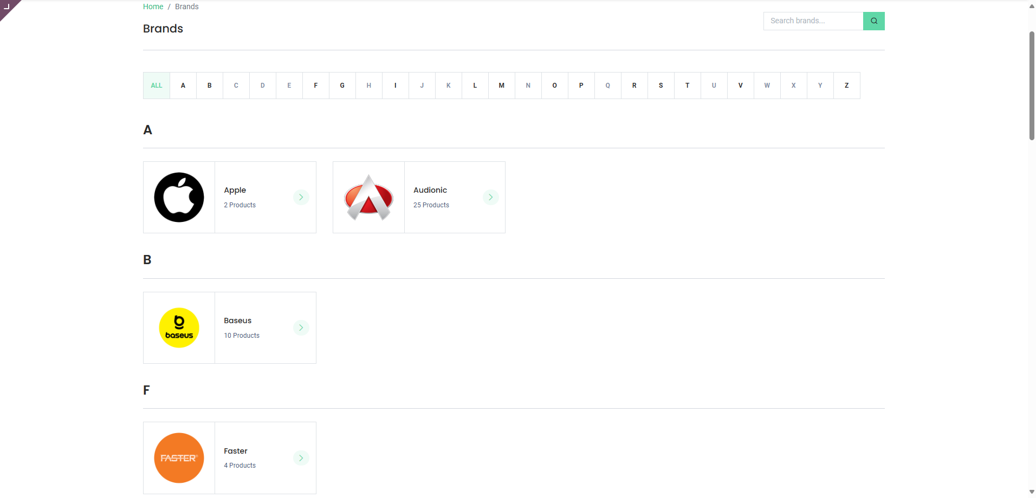1036x498 pixels.
Task: Filter brands by letter O
Action: coord(555,86)
